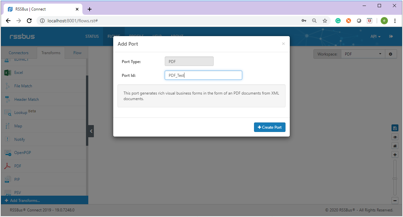Screen dimensions: 403x217
Task: Click the logout icon in header
Action: click(x=391, y=36)
